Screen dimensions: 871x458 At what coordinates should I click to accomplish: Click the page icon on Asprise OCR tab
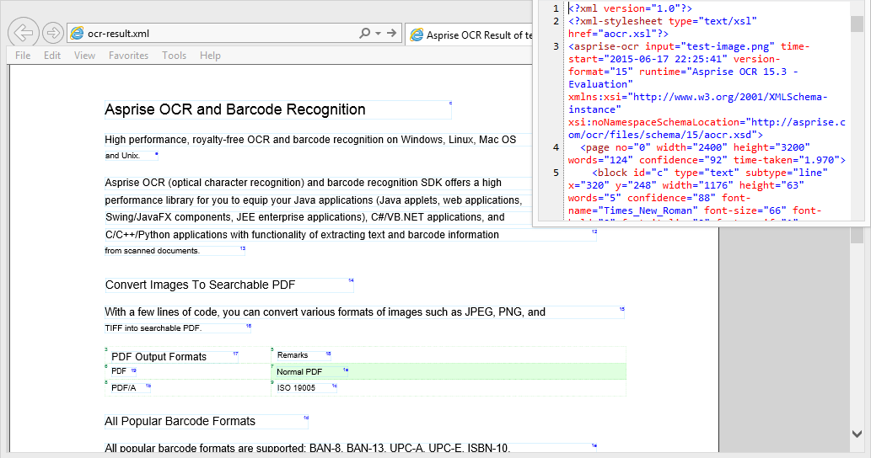click(x=417, y=35)
